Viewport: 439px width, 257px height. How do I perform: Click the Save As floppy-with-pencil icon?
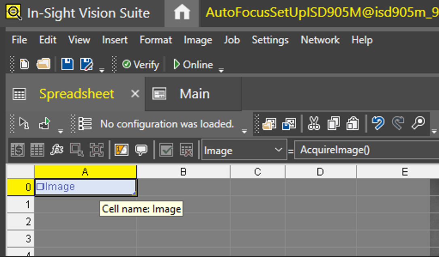click(87, 64)
